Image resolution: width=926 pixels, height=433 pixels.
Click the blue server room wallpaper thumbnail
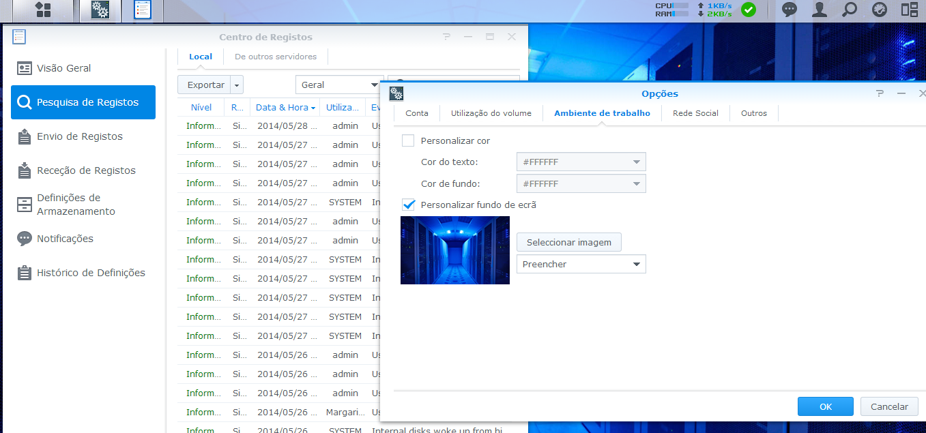pyautogui.click(x=455, y=250)
